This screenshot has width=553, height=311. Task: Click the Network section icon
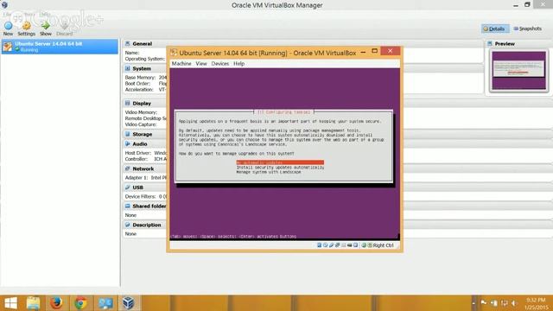click(128, 168)
